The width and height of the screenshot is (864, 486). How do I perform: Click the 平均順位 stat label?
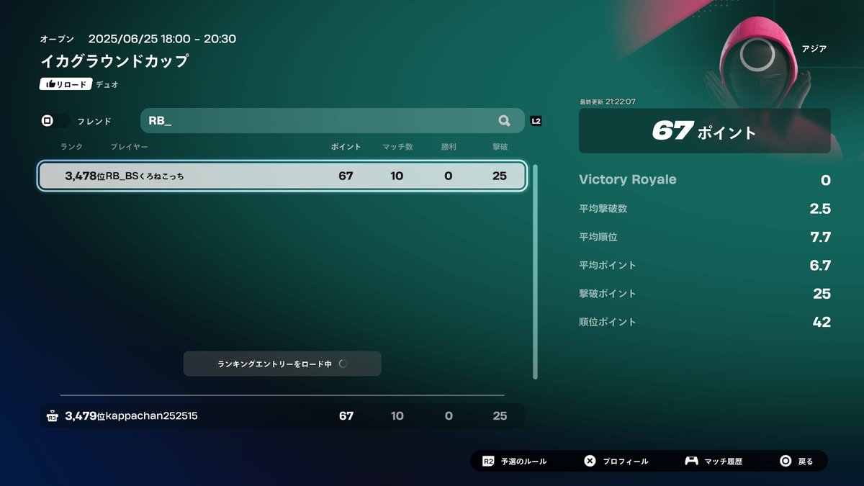(598, 237)
